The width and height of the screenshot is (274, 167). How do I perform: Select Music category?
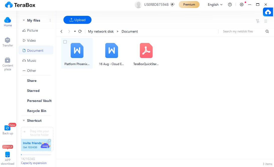tap(36, 61)
